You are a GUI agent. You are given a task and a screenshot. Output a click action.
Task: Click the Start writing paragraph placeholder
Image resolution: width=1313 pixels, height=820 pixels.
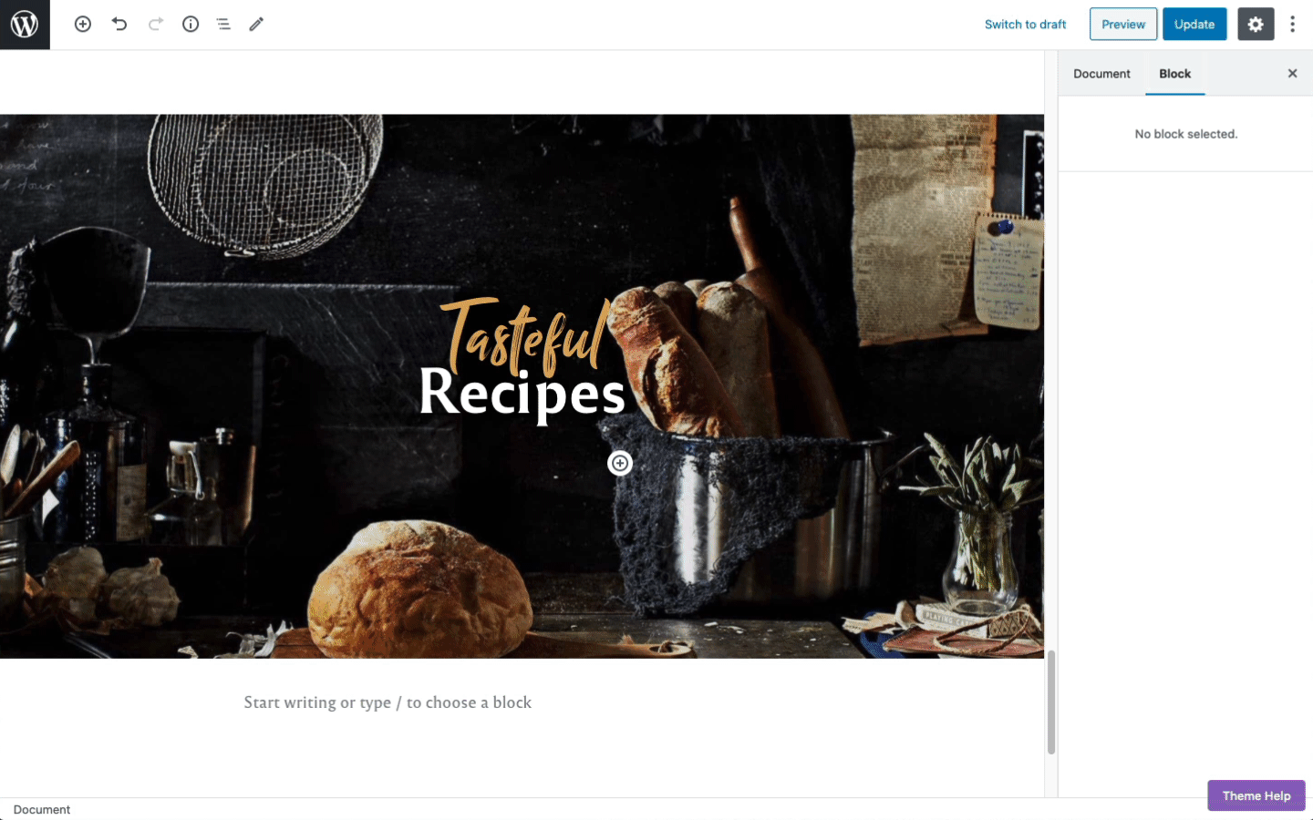(388, 702)
